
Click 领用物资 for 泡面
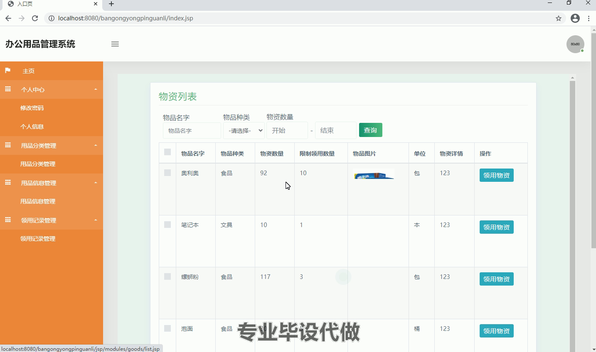(496, 331)
